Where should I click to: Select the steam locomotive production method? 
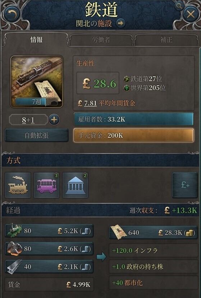tap(18, 185)
